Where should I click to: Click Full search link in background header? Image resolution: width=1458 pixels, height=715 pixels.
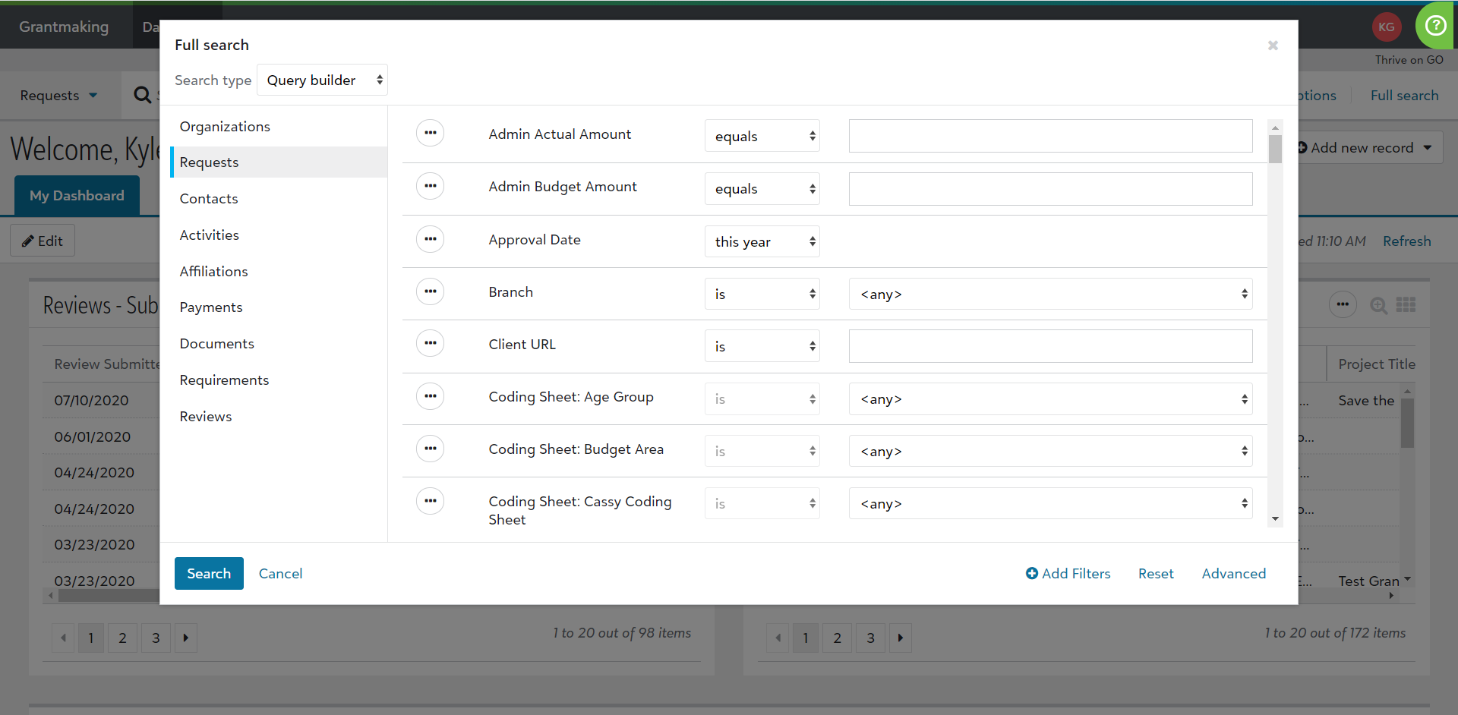pyautogui.click(x=1404, y=95)
